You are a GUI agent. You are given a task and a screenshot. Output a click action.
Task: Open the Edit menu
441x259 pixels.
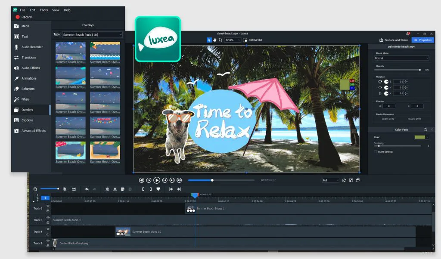[x=33, y=10]
